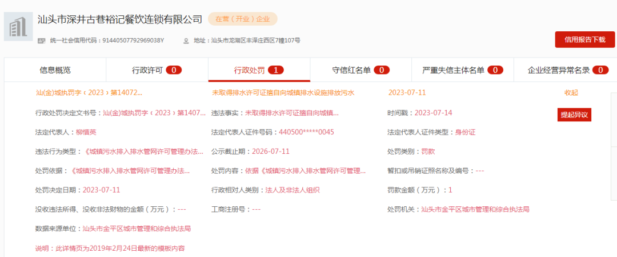Click the 处罚机关 value 汕头市金平区城市管理和综合执法局
The image size is (617, 257).
[475, 209]
